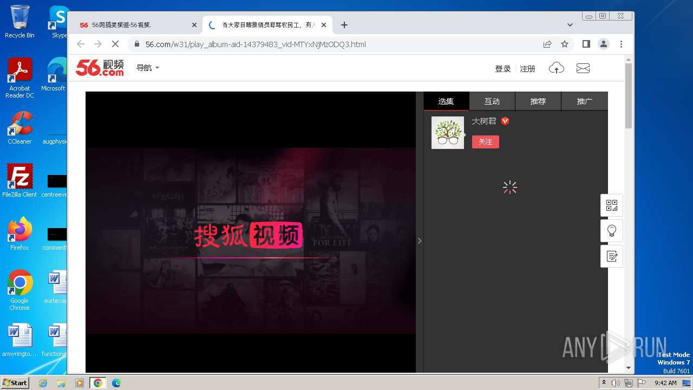
Task: Open a new tab
Action: (344, 25)
